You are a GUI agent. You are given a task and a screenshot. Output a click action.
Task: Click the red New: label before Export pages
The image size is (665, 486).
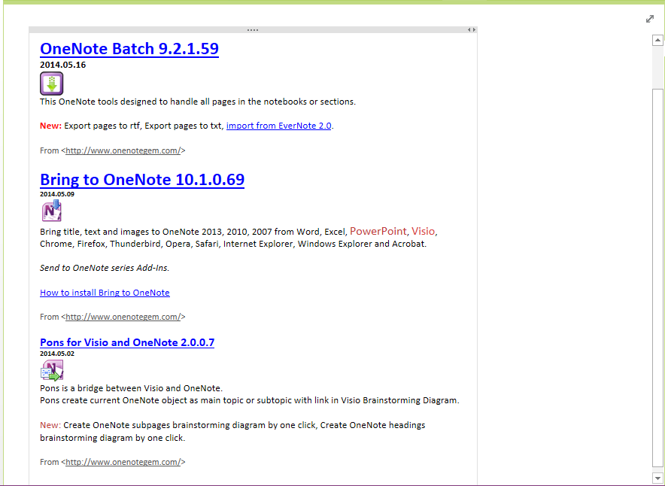coord(51,126)
